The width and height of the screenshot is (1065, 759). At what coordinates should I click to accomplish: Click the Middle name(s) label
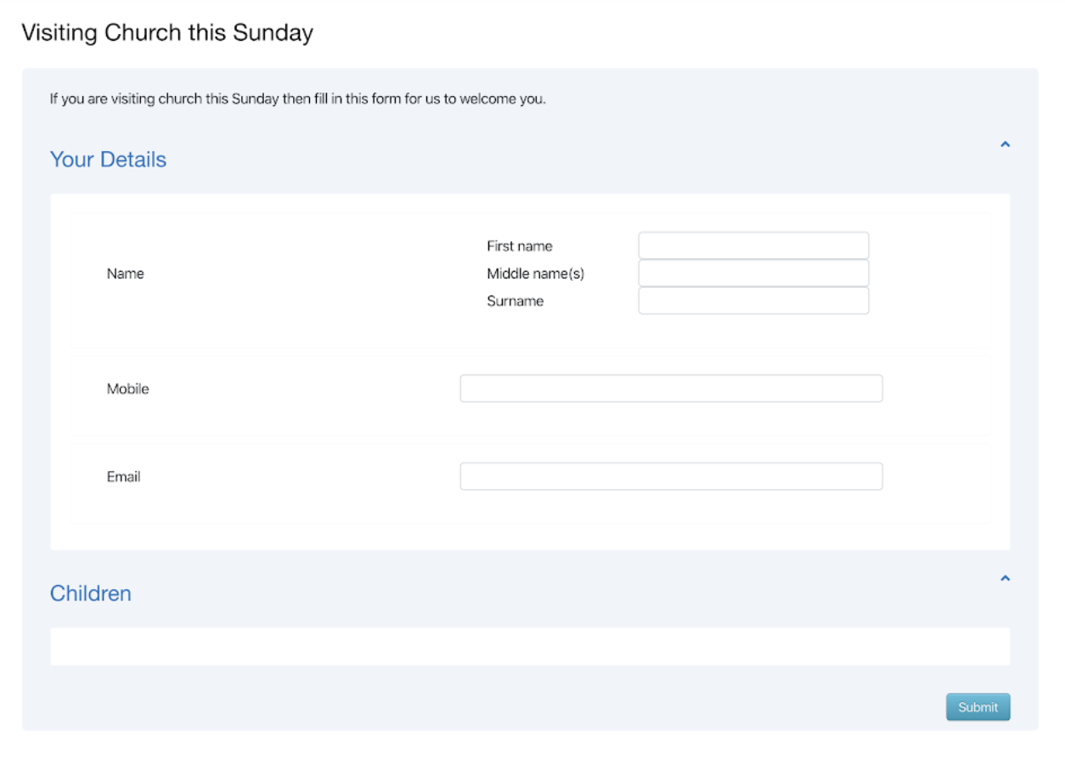point(535,273)
